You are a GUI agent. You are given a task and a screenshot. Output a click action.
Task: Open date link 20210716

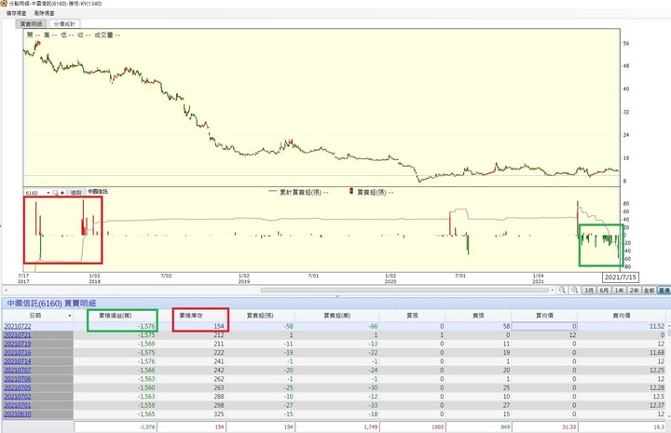(18, 353)
